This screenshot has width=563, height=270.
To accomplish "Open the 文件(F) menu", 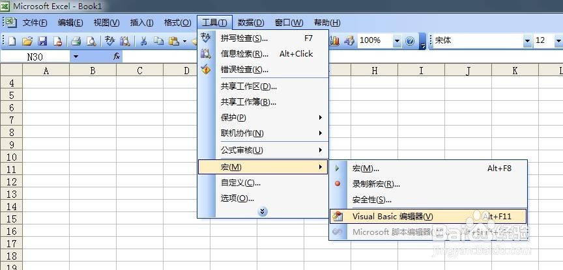I will pyautogui.click(x=35, y=23).
